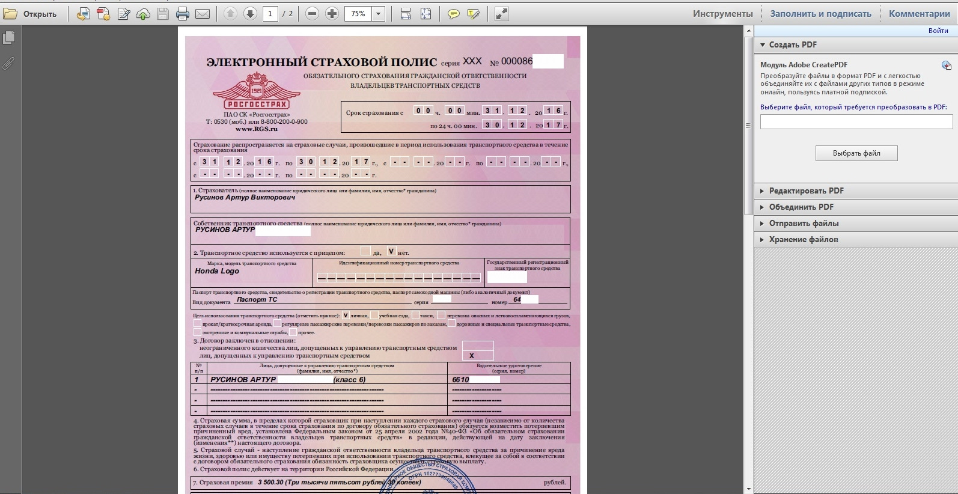
Task: Select the highlight text tool
Action: pyautogui.click(x=474, y=14)
